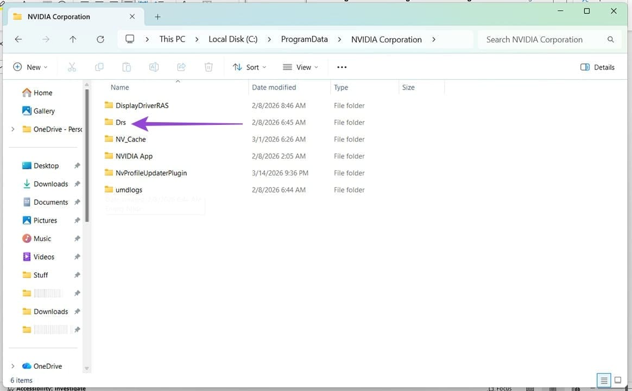Click the Copy icon in the toolbar

(x=99, y=67)
